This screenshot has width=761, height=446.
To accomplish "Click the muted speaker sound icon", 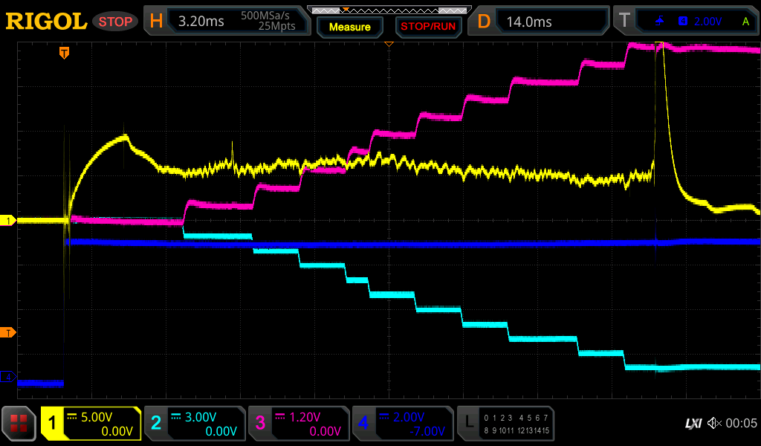I will (x=713, y=424).
